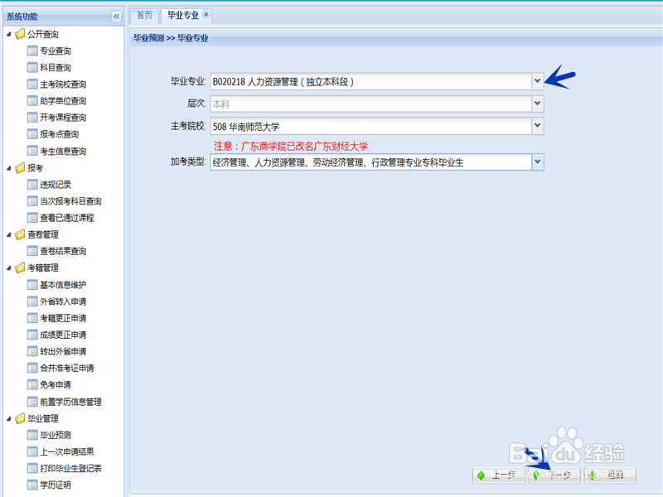663x497 pixels.
Task: Click the 主考院校 field showing 508 华南师范大学
Action: click(370, 126)
